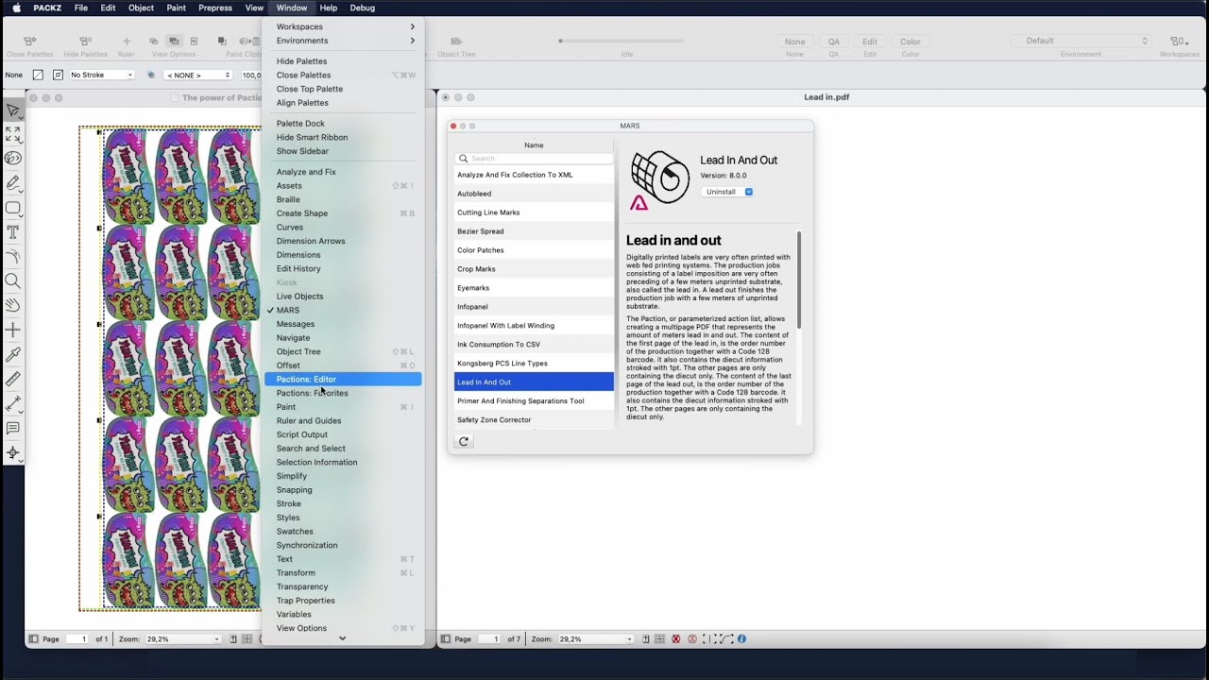Select the rectangle shape tool
1209x680 pixels.
[x=13, y=208]
